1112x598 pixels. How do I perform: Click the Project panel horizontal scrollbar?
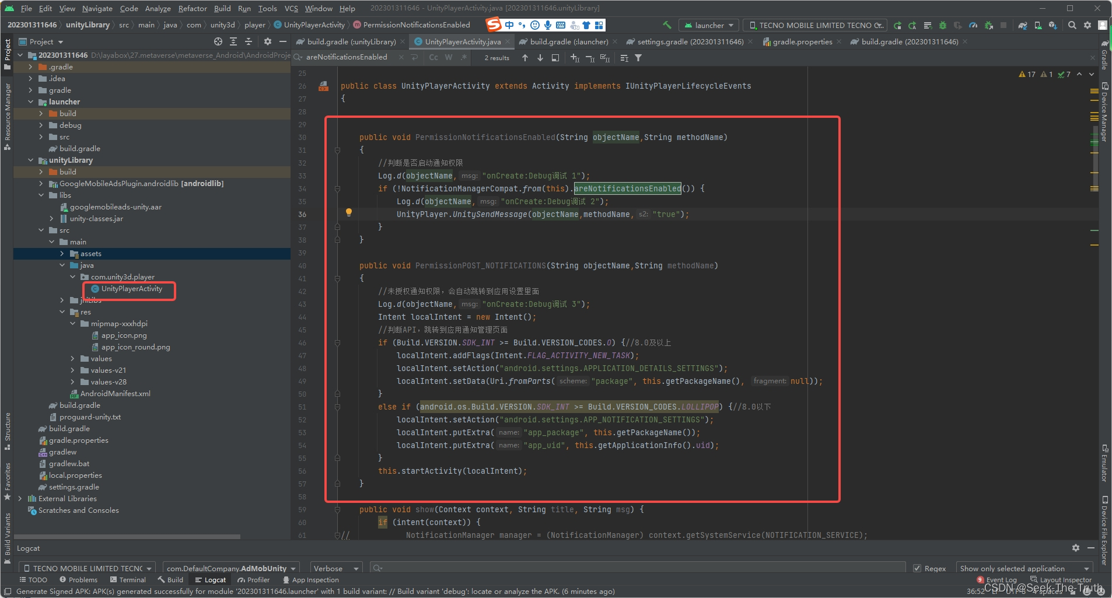(127, 536)
